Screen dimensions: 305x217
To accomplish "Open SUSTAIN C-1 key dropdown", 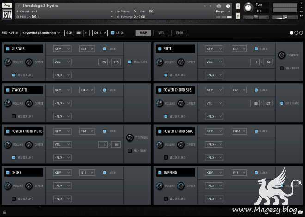I will coord(87,49).
